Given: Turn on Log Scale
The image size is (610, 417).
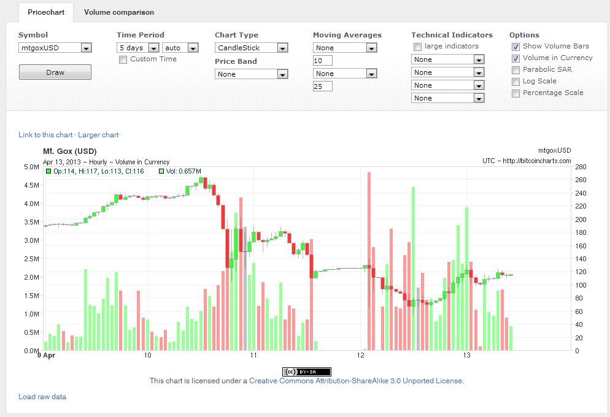Looking at the screenshot, I should pyautogui.click(x=516, y=82).
